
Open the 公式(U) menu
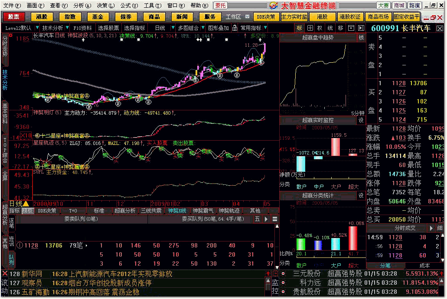tap(129, 5)
